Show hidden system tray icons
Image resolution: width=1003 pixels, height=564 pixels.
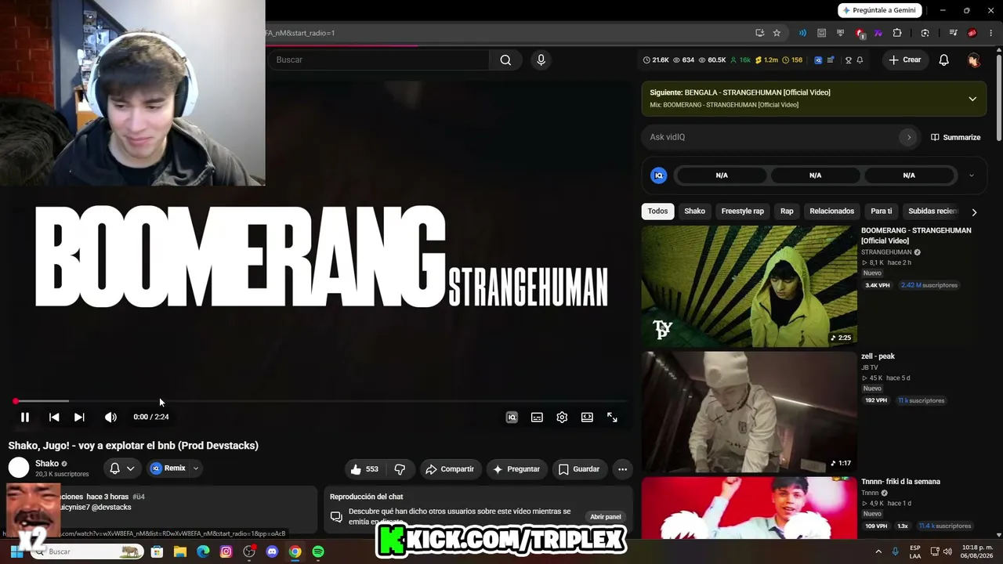pos(878,551)
